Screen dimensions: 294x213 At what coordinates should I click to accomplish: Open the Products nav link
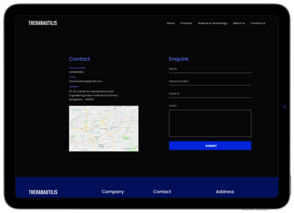pyautogui.click(x=186, y=23)
